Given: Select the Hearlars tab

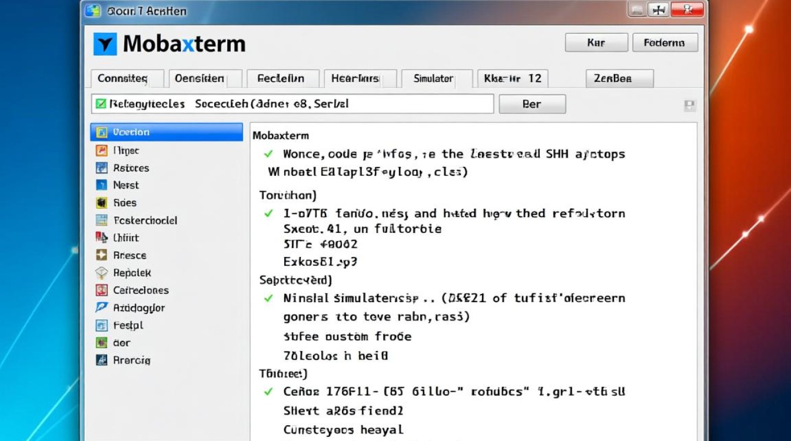Looking at the screenshot, I should tap(355, 79).
